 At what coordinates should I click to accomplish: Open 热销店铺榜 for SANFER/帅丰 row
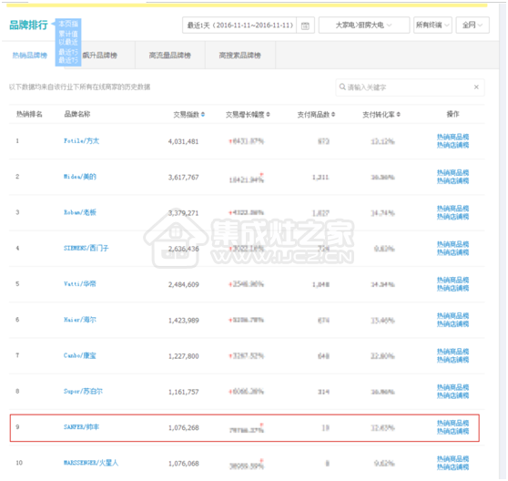coord(452,431)
